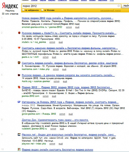Click the playxxx.net result favicon
129x152 pixels.
[19, 134]
